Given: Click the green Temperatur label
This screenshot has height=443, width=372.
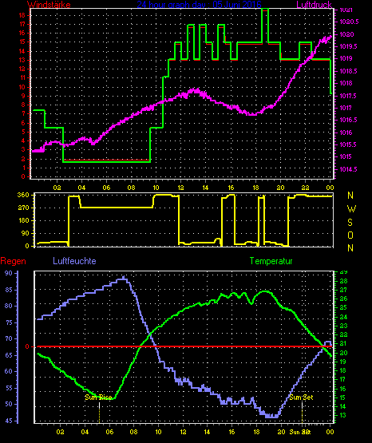Looking at the screenshot, I should pyautogui.click(x=271, y=261).
